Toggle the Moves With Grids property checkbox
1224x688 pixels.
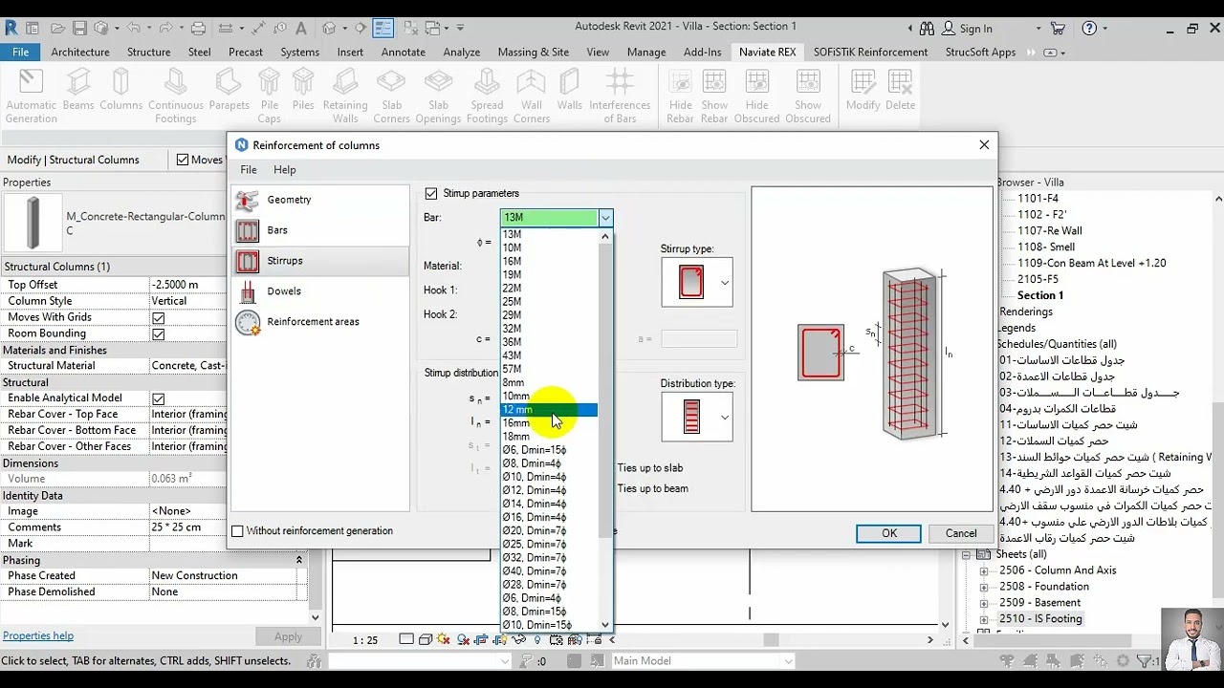159,317
